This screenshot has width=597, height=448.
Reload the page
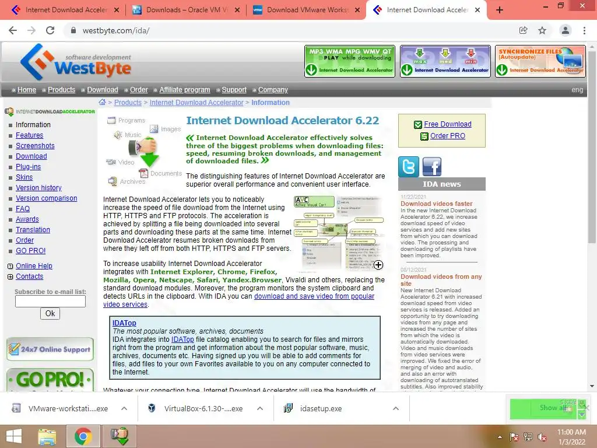point(50,30)
